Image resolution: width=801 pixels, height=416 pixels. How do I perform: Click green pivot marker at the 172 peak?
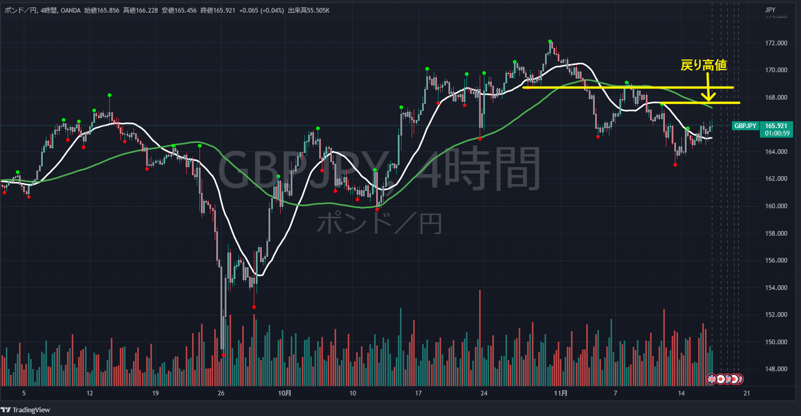tap(550, 41)
